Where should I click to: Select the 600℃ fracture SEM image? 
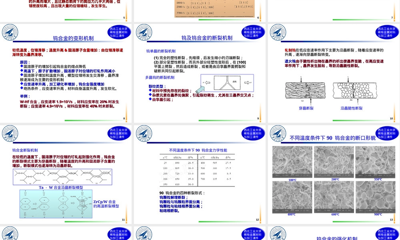(334, 197)
